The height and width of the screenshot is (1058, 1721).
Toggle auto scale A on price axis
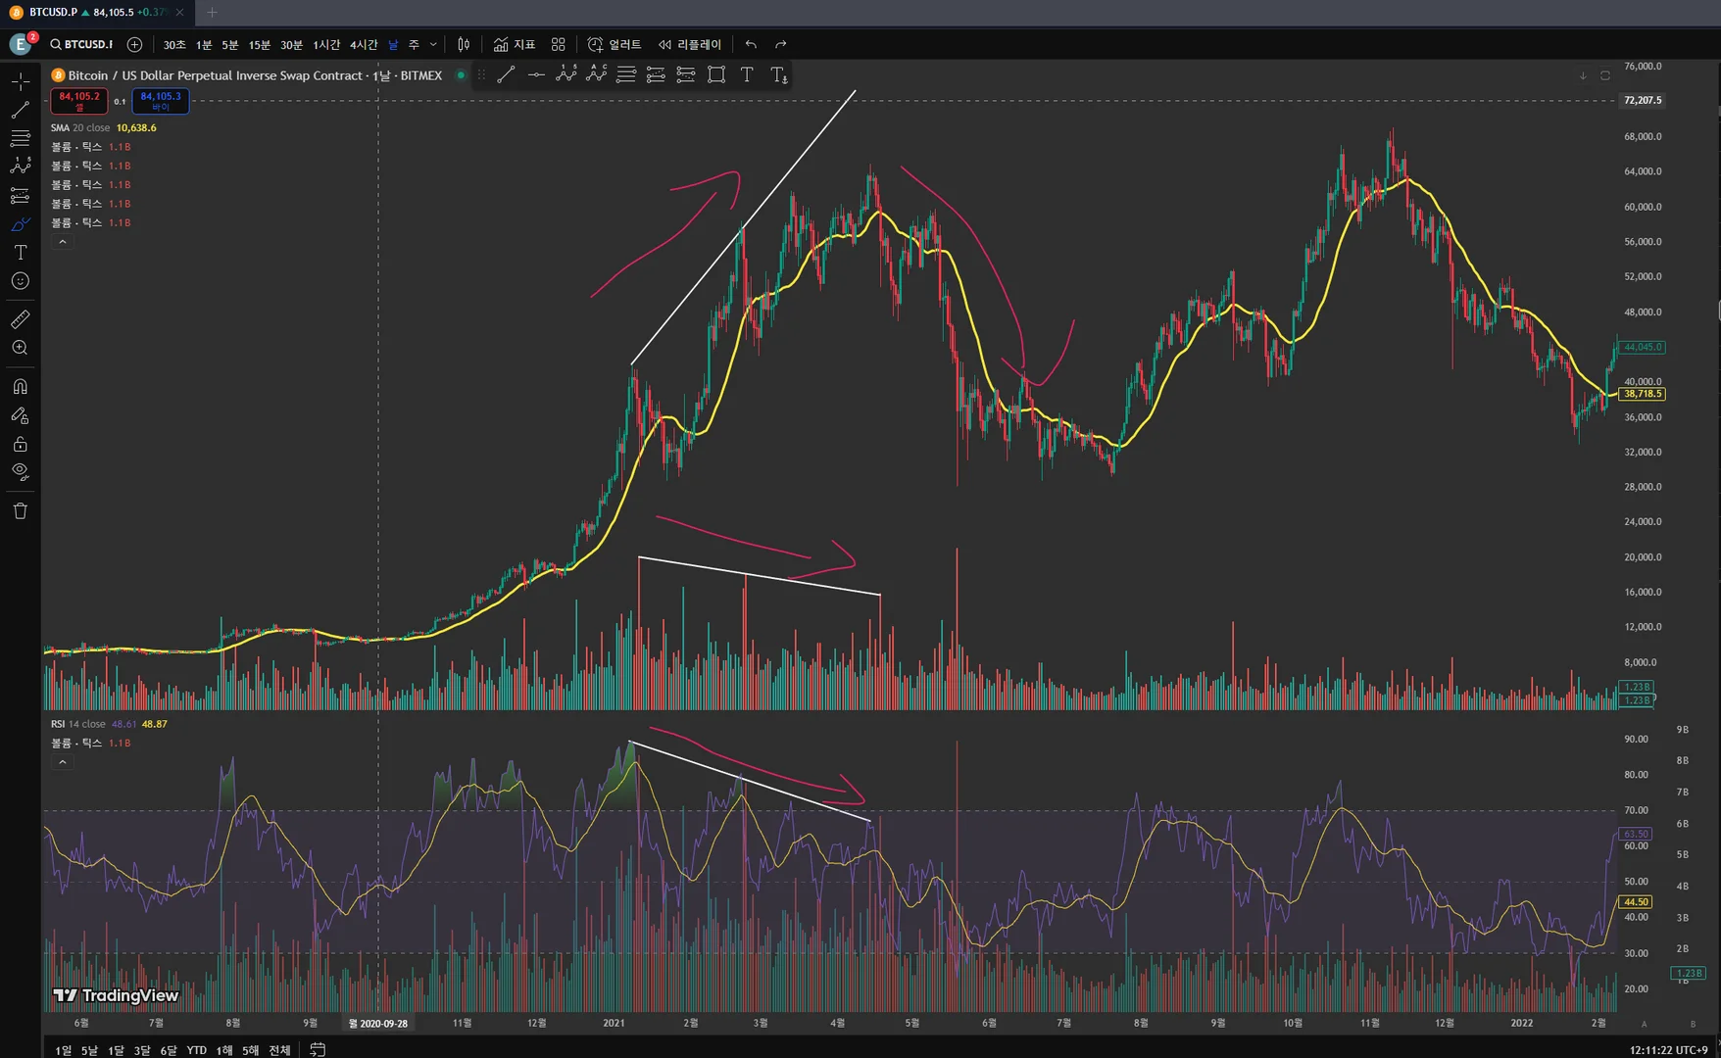pyautogui.click(x=1644, y=1024)
